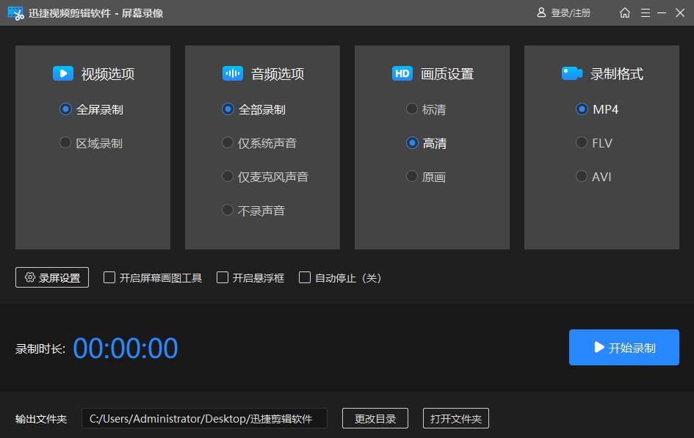This screenshot has width=694, height=438.
Task: Enable the 开启悬浮框 checkbox
Action: click(x=223, y=277)
